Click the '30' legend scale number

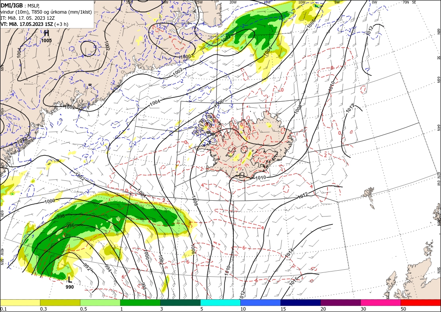[363, 309]
